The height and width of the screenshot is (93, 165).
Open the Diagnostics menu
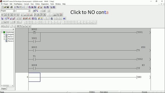click(x=45, y=4)
